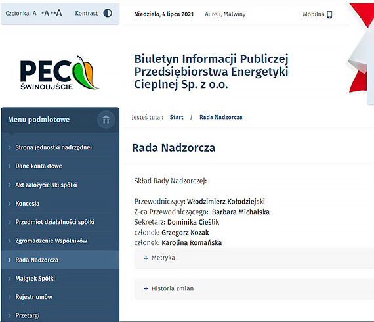
Task: Set normal font size with the smallest A
Action: point(35,13)
